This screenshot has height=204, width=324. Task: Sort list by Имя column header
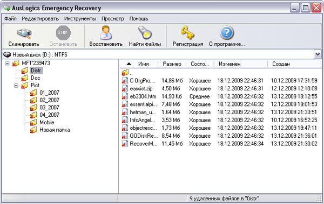coord(139,64)
